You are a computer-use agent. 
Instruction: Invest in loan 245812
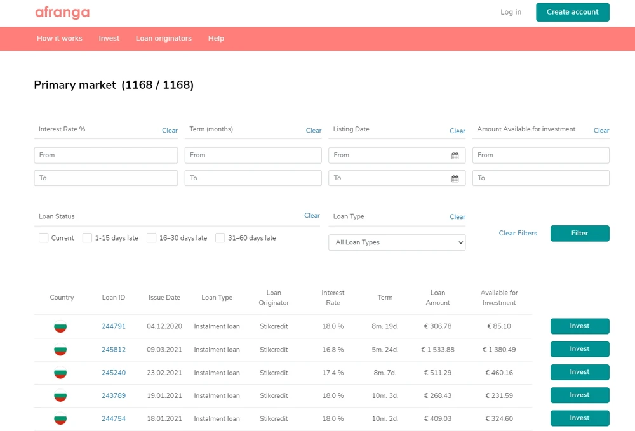click(x=579, y=349)
